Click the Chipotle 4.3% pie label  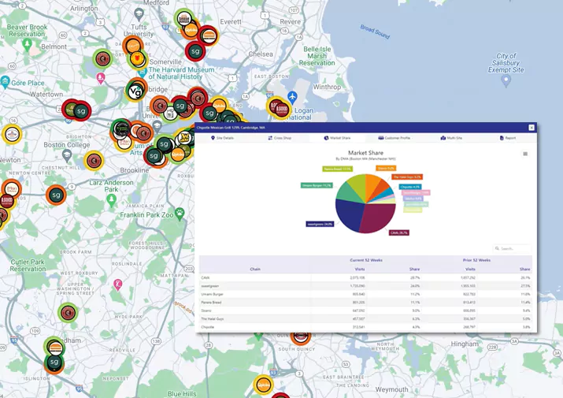tap(410, 187)
